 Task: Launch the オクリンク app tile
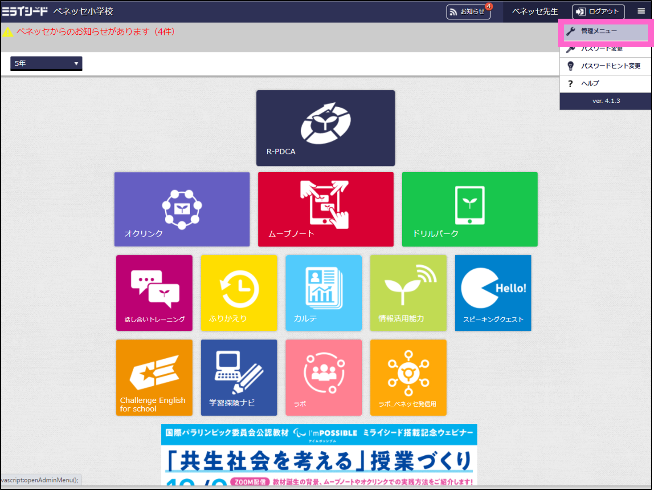[x=182, y=209]
